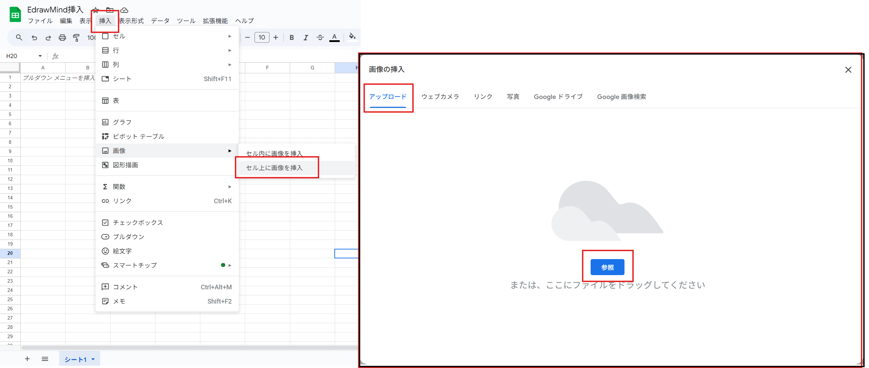Toggle bold formatting
The height and width of the screenshot is (368, 869).
coord(292,37)
